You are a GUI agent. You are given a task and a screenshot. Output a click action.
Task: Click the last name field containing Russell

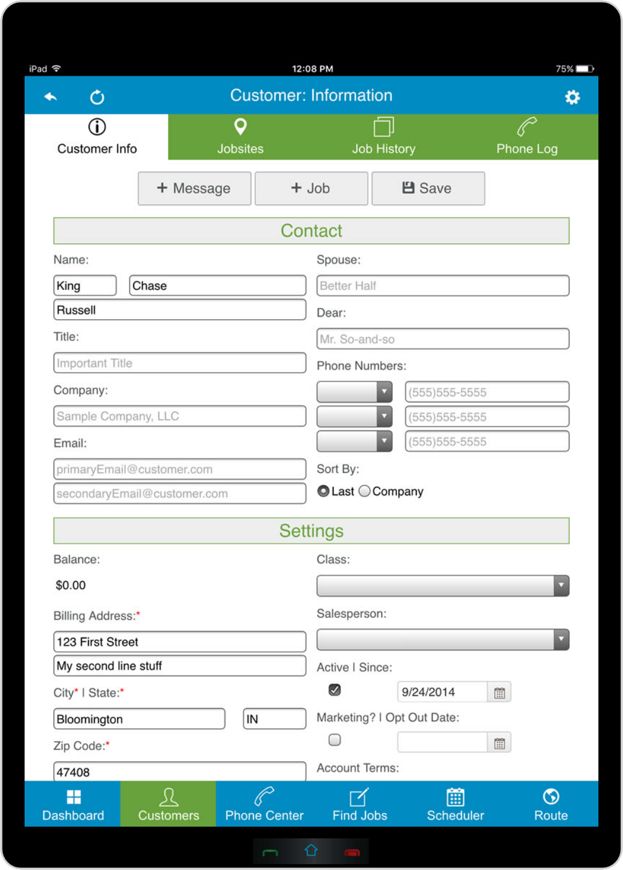180,310
